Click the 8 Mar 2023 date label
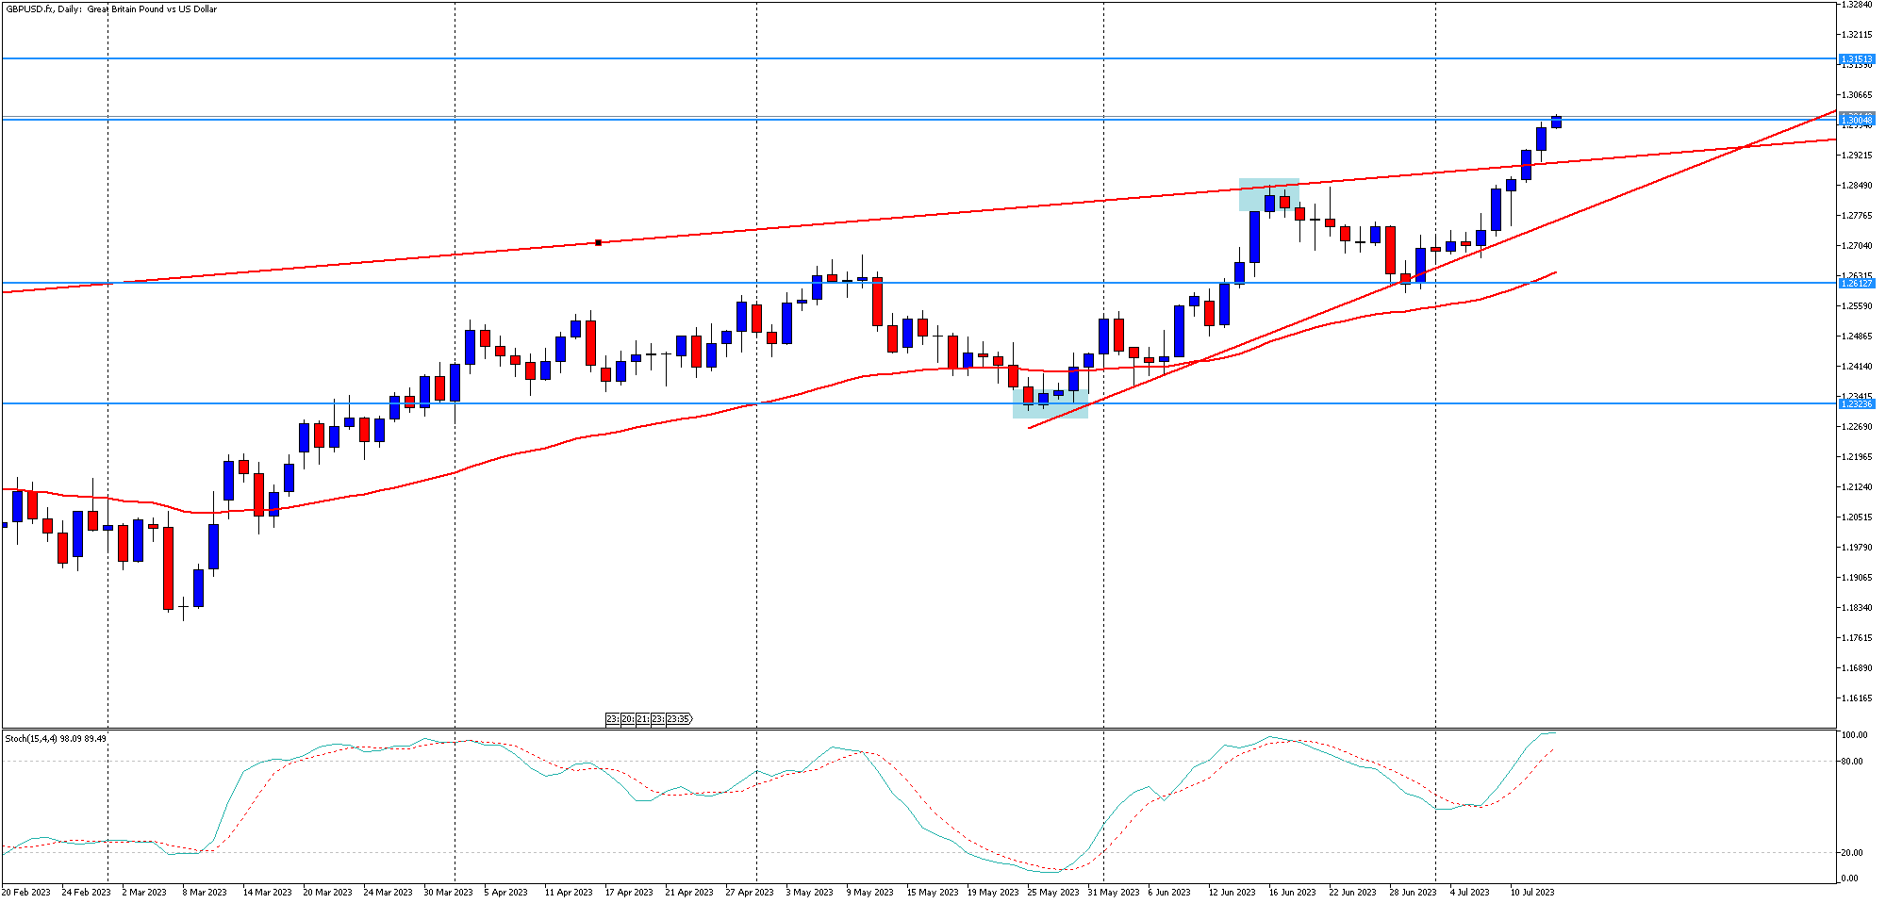The height and width of the screenshot is (903, 1886). point(205,892)
